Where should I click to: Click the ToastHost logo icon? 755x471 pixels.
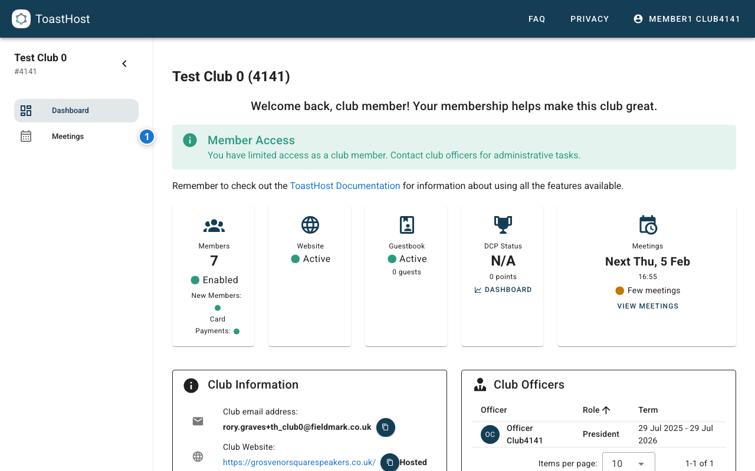(21, 18)
